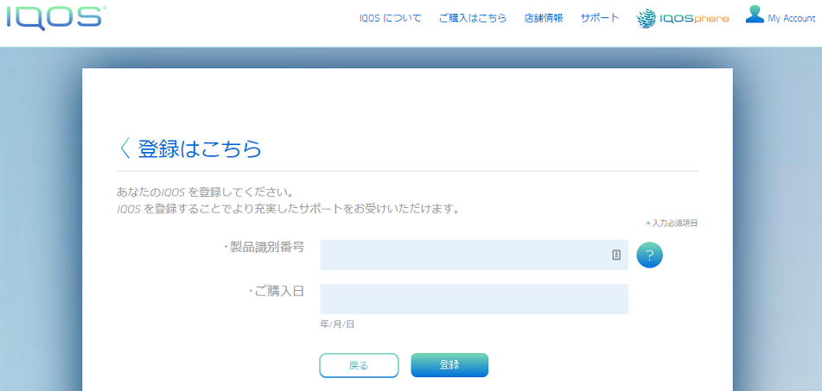Click the My Account text link
The image size is (822, 391).
click(x=792, y=18)
